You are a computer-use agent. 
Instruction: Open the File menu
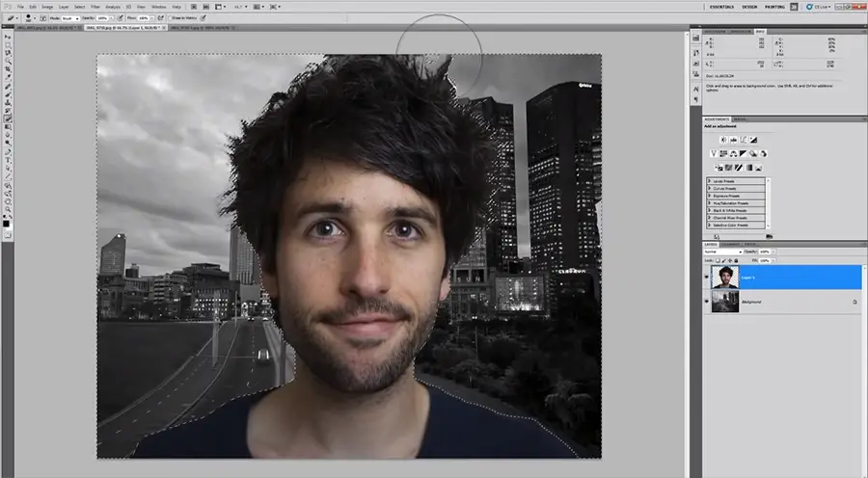click(20, 7)
